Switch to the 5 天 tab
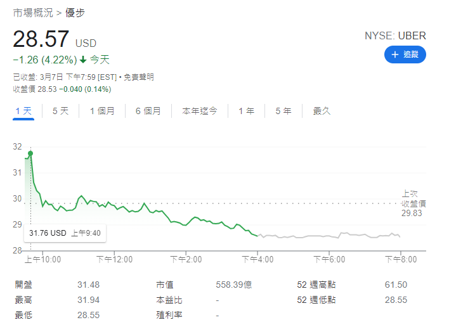This screenshot has height=327, width=449. 60,111
